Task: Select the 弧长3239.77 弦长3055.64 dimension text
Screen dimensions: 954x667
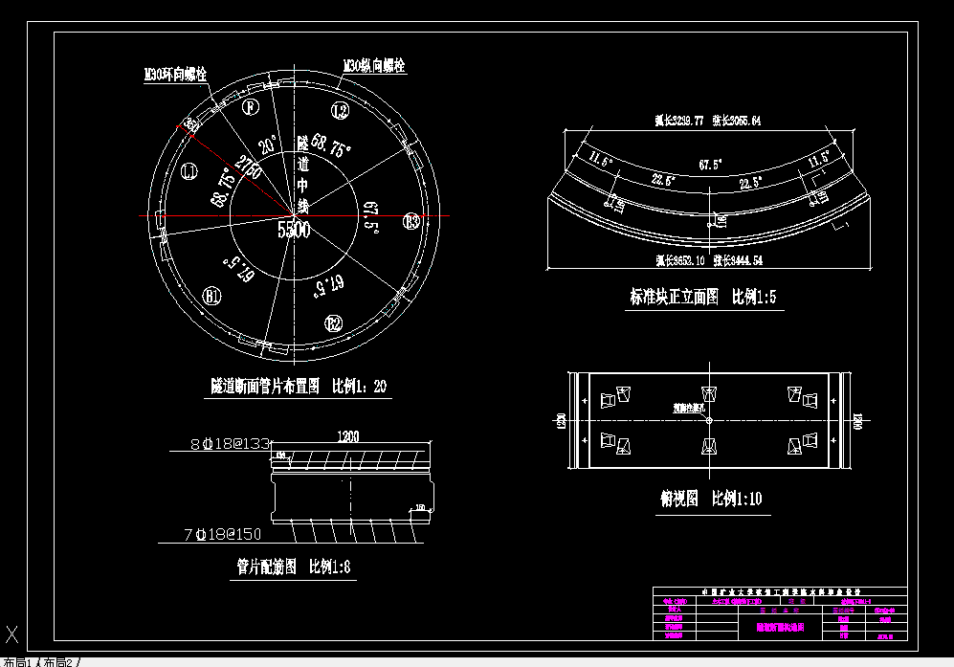Action: [707, 121]
